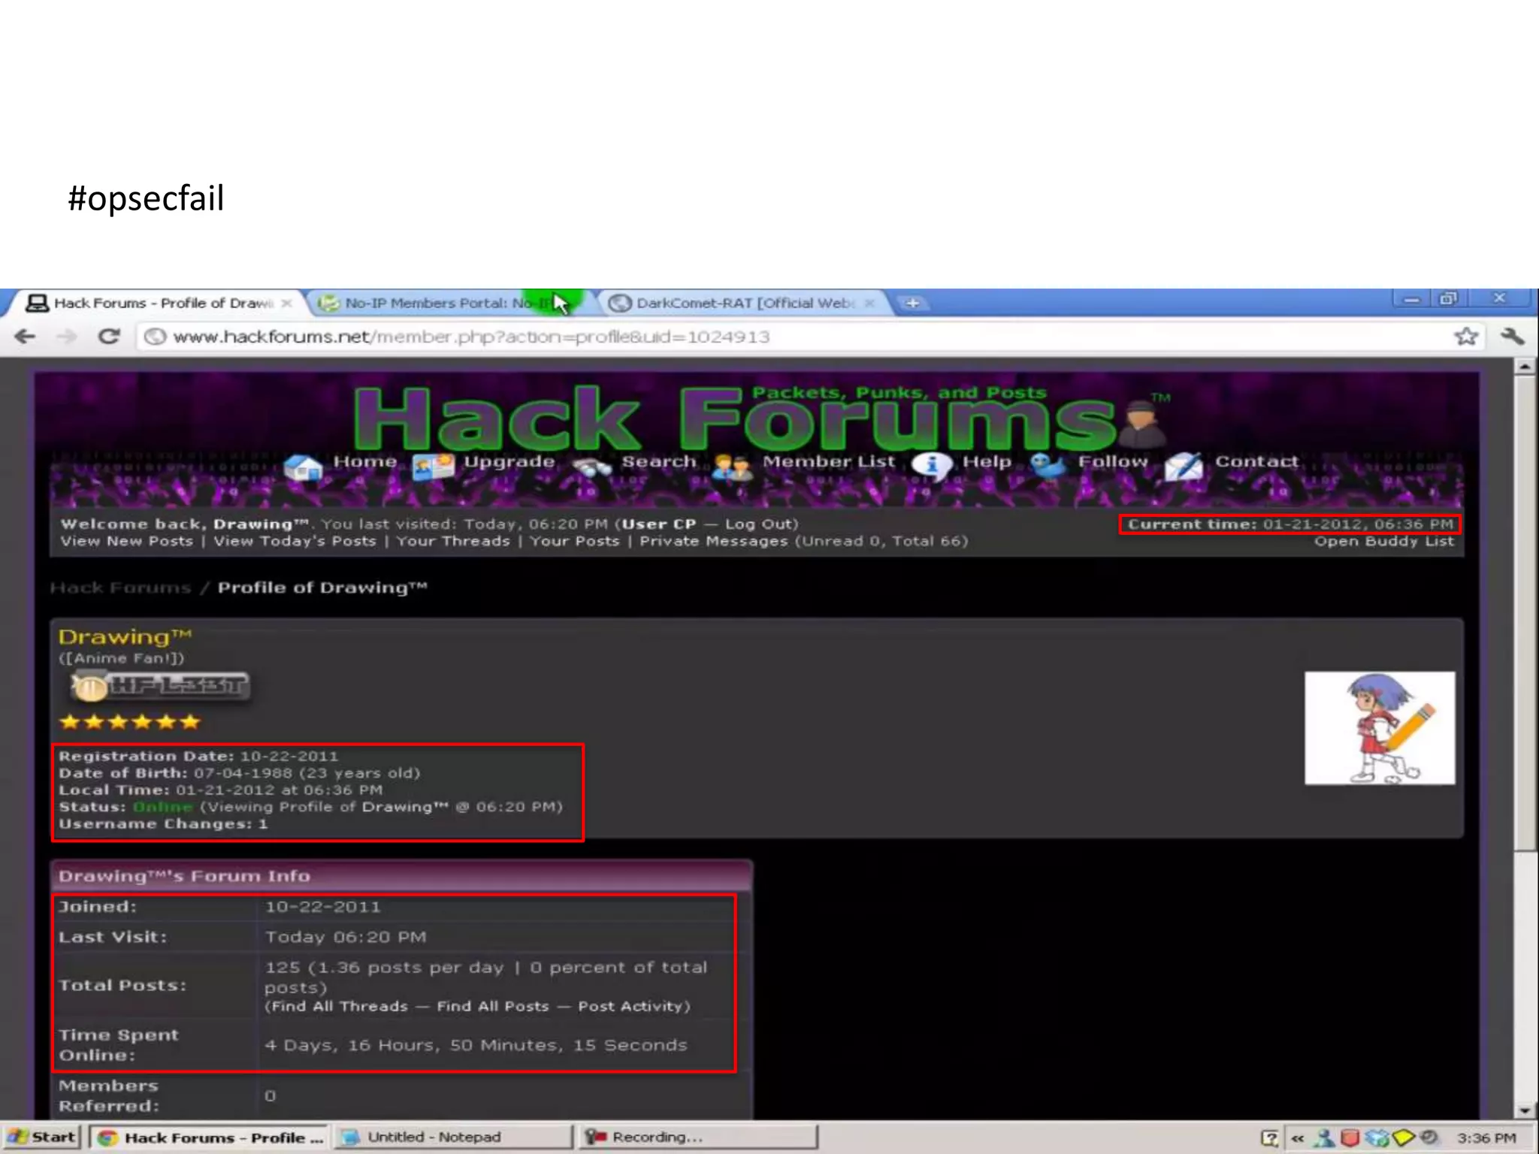Open the Chrome wrench menu
The image size is (1539, 1154).
point(1512,337)
